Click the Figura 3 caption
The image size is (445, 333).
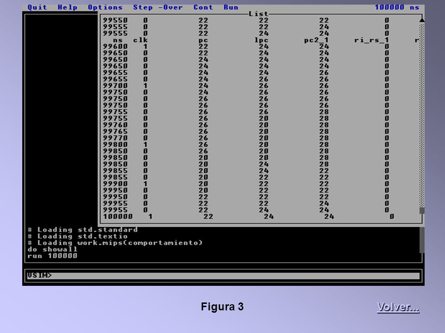pyautogui.click(x=222, y=307)
